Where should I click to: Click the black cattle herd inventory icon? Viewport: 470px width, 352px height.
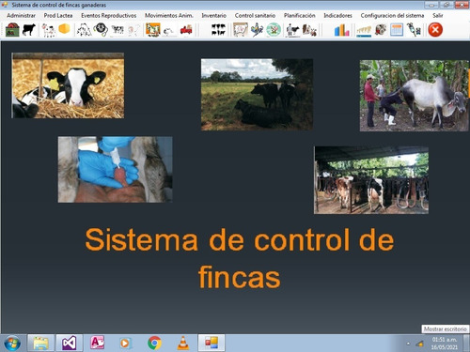pyautogui.click(x=218, y=30)
